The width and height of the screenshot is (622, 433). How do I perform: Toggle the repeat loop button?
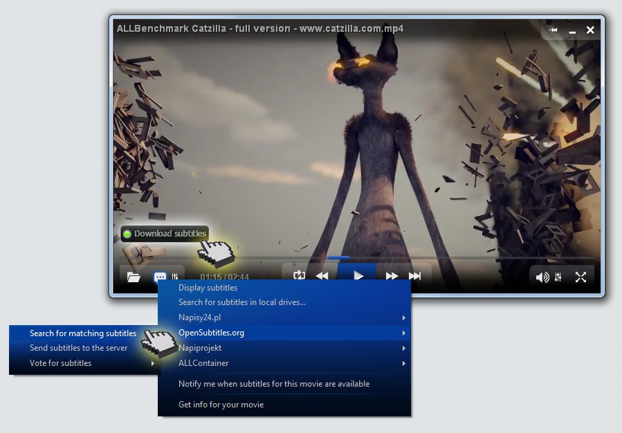(x=299, y=275)
